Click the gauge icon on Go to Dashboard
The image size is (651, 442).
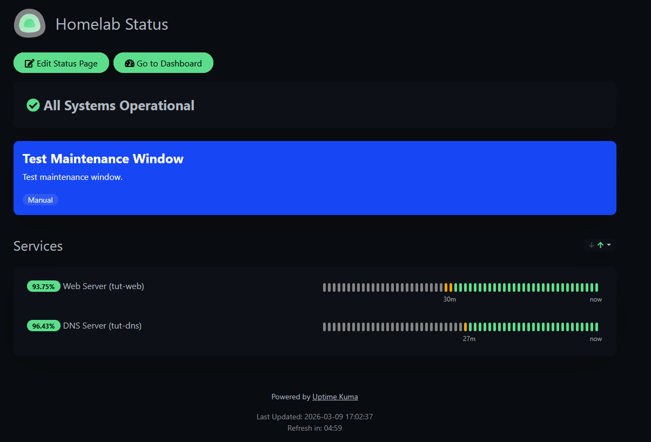[129, 63]
